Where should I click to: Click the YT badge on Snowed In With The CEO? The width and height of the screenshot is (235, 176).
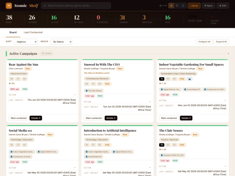(93, 84)
